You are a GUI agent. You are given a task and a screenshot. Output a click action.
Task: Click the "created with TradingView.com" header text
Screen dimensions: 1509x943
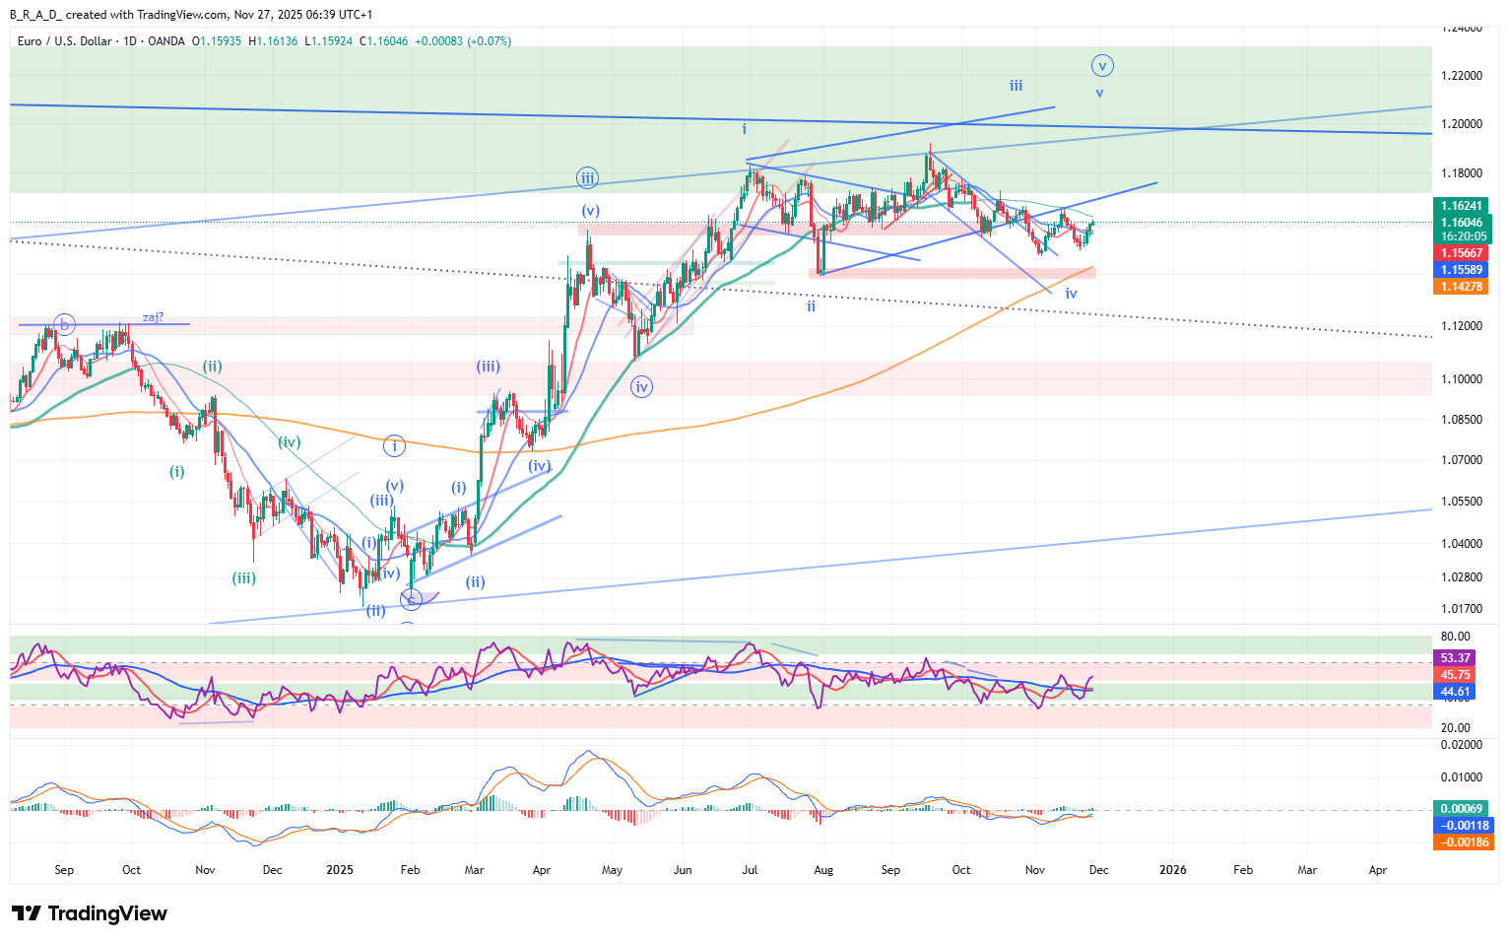coord(148,15)
